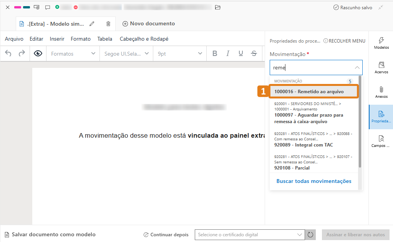The height and width of the screenshot is (242, 393).
Task: Click the redo arrow icon
Action: (22, 54)
